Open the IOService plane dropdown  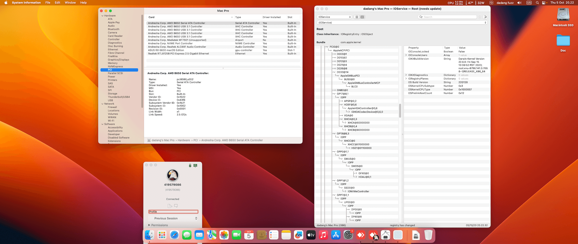334,17
